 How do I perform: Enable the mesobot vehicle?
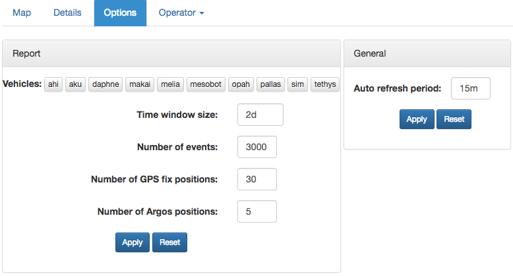tap(206, 84)
